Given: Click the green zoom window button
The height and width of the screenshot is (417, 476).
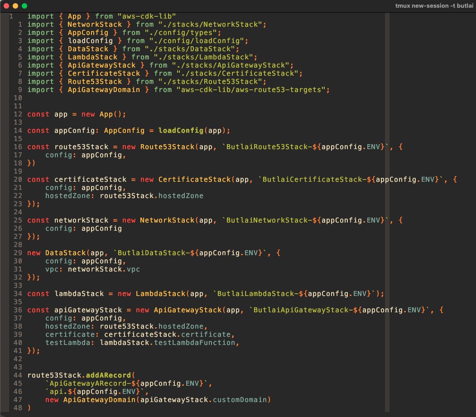Looking at the screenshot, I should [x=24, y=6].
